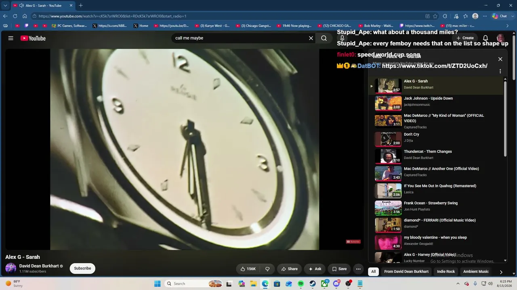The width and height of the screenshot is (517, 290).
Task: Open playlist options three-dot menu
Action: [x=500, y=71]
